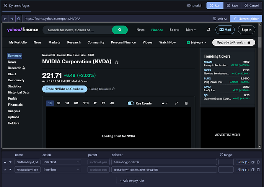Screen dimensions: 264x187
Task: Expand the More dropdown
Action: (x=191, y=30)
